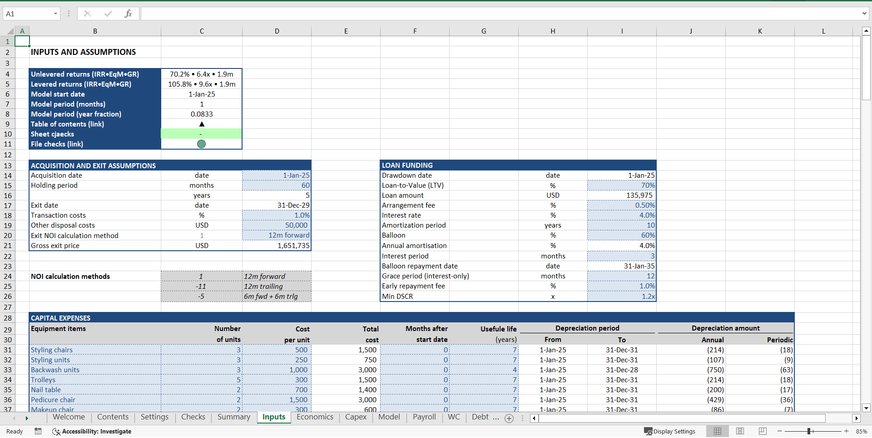Click the Select All corner triangle
This screenshot has width=872, height=438.
tap(10, 31)
